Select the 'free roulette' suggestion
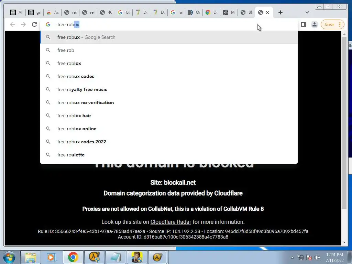 point(169,155)
